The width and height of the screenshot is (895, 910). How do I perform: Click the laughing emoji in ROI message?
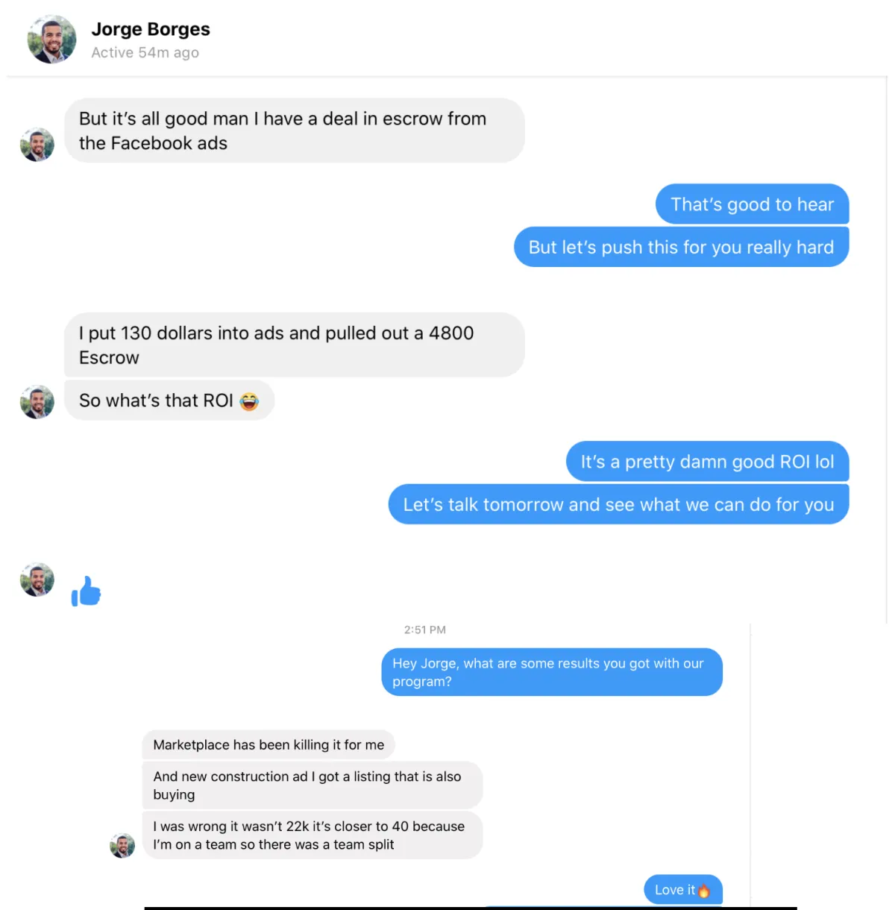click(x=249, y=401)
